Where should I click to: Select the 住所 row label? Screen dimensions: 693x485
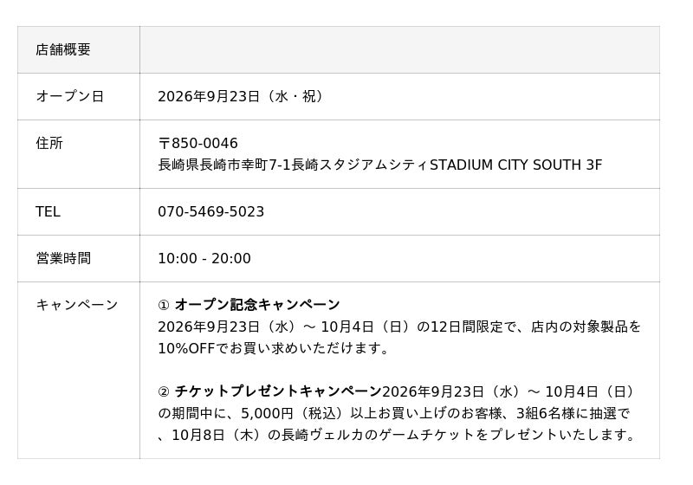pos(49,143)
